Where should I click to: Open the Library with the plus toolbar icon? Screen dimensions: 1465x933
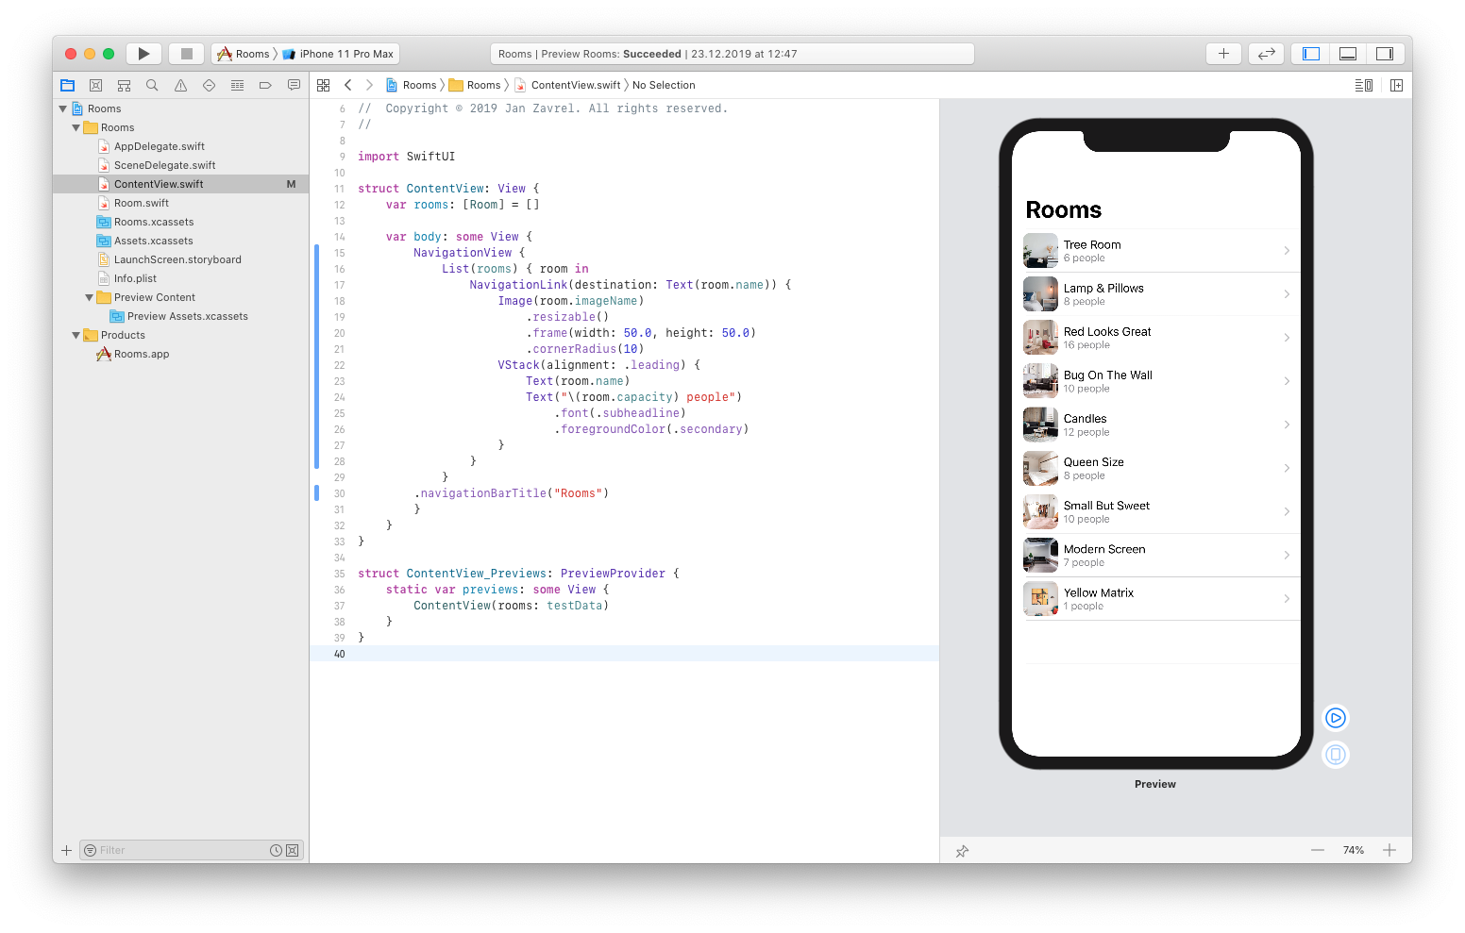point(1223,53)
